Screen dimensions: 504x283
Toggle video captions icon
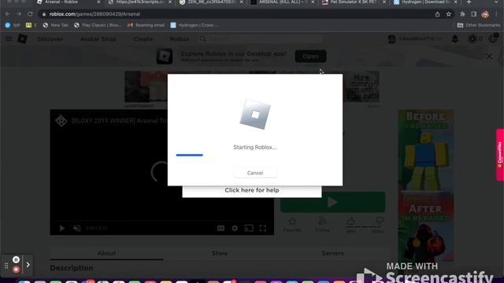click(x=220, y=228)
